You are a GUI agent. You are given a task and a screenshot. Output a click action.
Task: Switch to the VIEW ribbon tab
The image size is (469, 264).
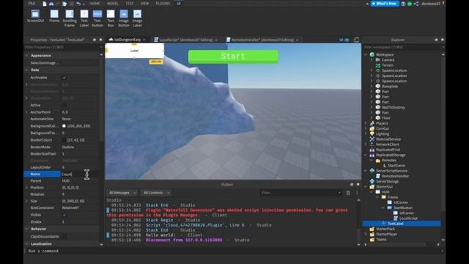point(144,3)
